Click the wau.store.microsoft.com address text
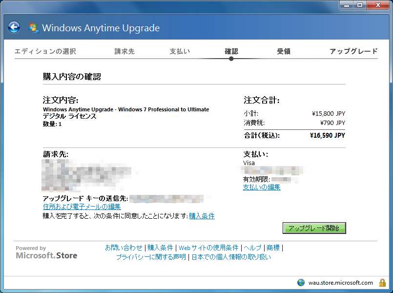 coord(340,283)
